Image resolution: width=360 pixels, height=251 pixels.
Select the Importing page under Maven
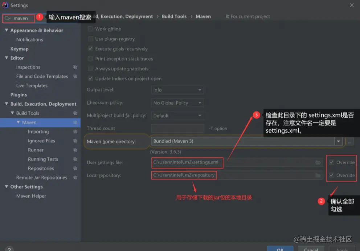(x=38, y=131)
